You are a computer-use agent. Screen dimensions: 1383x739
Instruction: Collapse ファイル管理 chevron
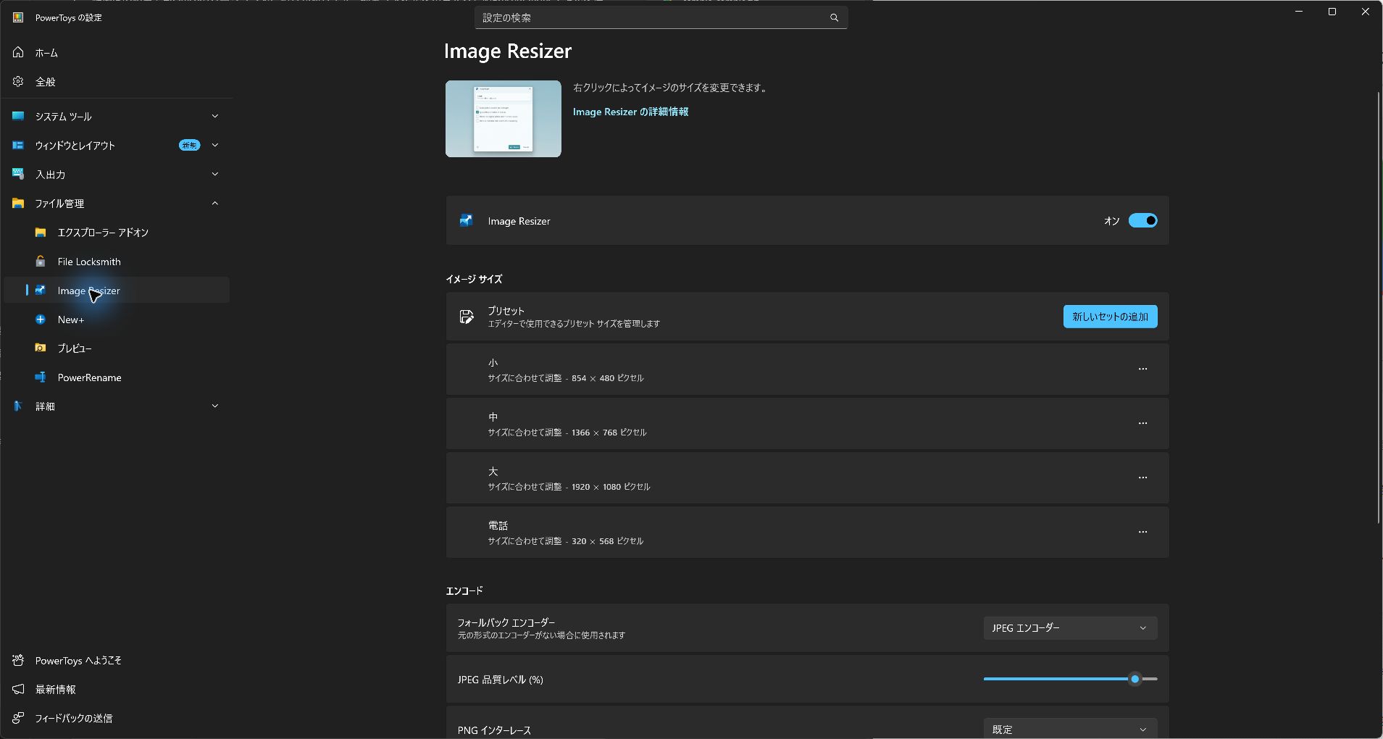[214, 203]
